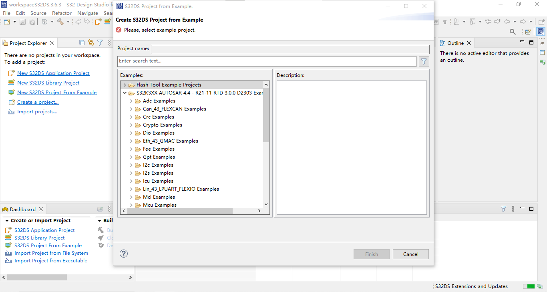This screenshot has width=547, height=292.
Task: Click Import Project from File System link
Action: click(51, 253)
